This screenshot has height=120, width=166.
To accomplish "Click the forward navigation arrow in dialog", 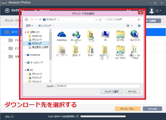I will tap(32, 20).
